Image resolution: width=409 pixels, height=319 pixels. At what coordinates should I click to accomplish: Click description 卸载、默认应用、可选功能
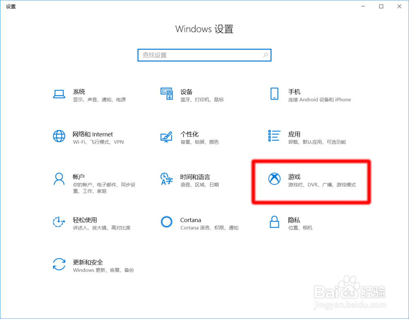[x=317, y=142]
